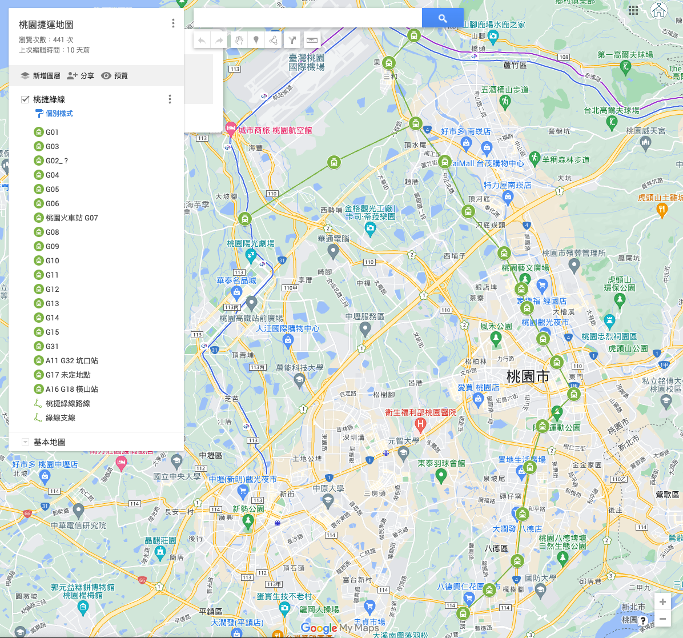Click the undo arrow in the map toolbar

coord(202,41)
